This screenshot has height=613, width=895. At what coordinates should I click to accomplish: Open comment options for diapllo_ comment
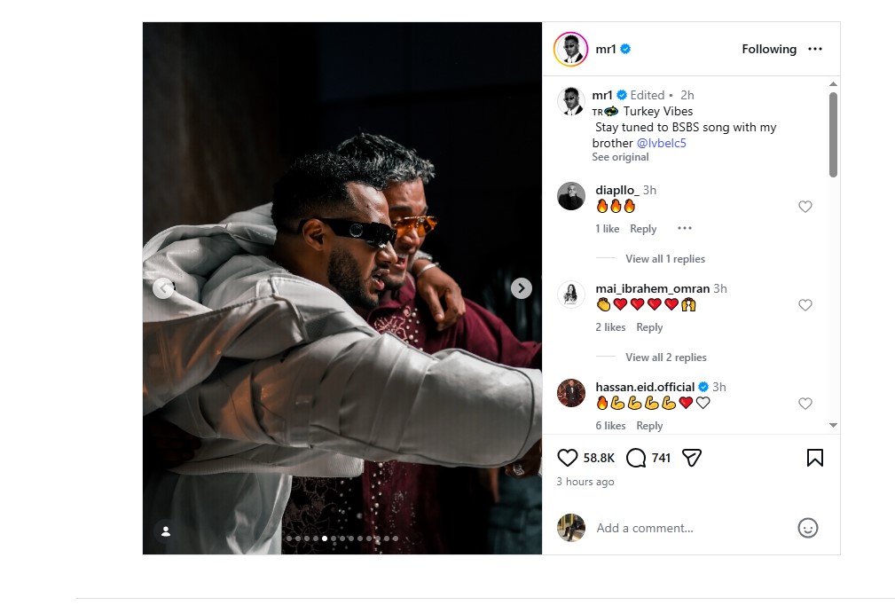click(684, 229)
